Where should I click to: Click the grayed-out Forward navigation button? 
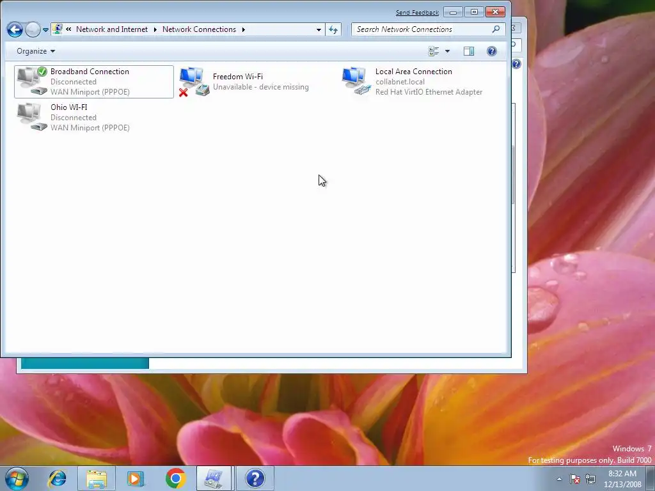(x=33, y=29)
